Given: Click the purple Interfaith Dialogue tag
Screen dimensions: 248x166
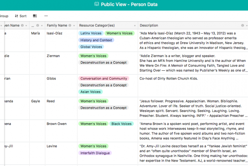Looking at the screenshot, I should (x=95, y=153).
